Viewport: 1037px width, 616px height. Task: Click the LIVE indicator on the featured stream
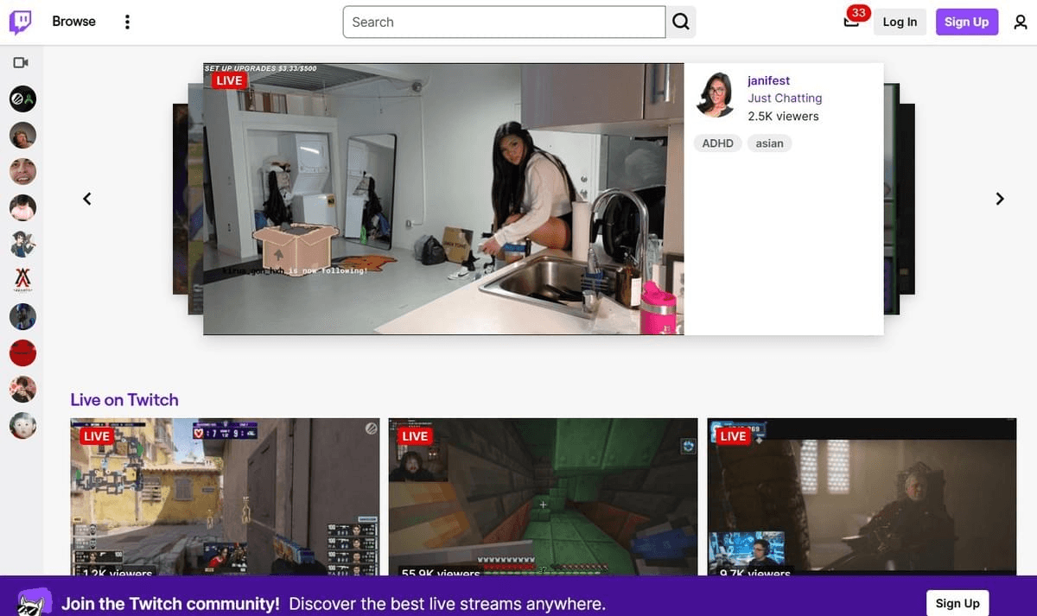click(228, 79)
